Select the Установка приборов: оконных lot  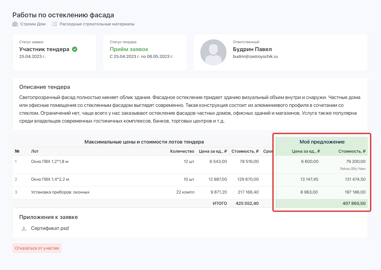pos(60,192)
